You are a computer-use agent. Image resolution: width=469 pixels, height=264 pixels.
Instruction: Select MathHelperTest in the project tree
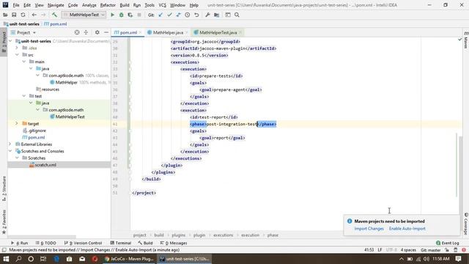(70, 117)
